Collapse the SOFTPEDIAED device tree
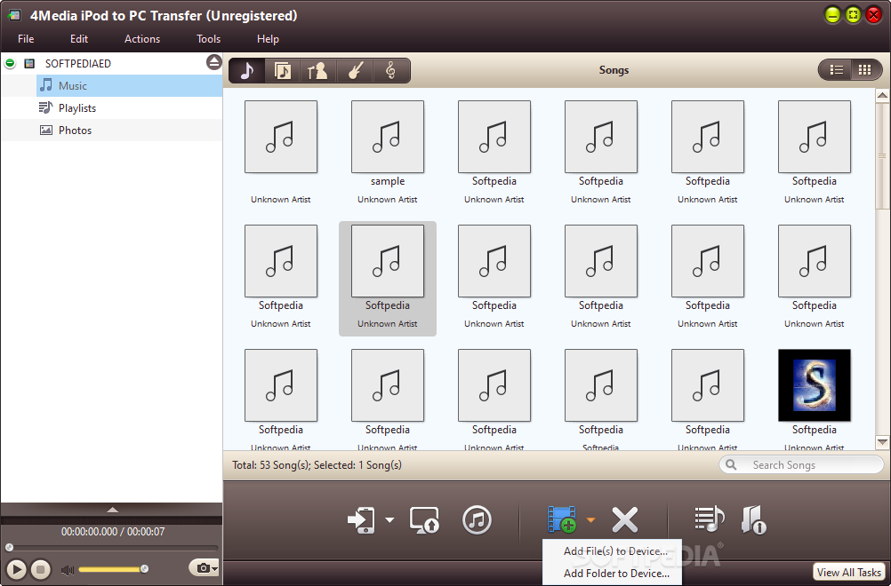The width and height of the screenshot is (891, 586). pos(10,64)
